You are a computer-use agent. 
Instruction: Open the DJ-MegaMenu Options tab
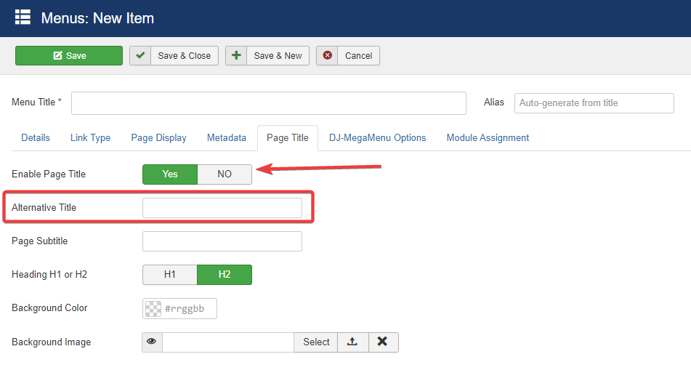377,137
